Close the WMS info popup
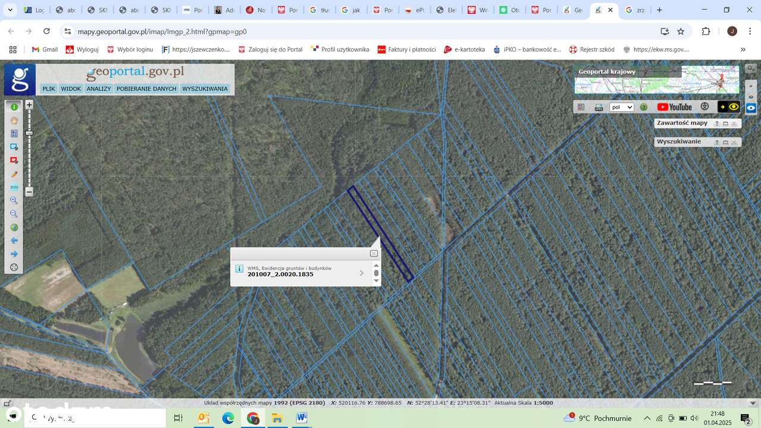The height and width of the screenshot is (428, 761). pos(374,253)
